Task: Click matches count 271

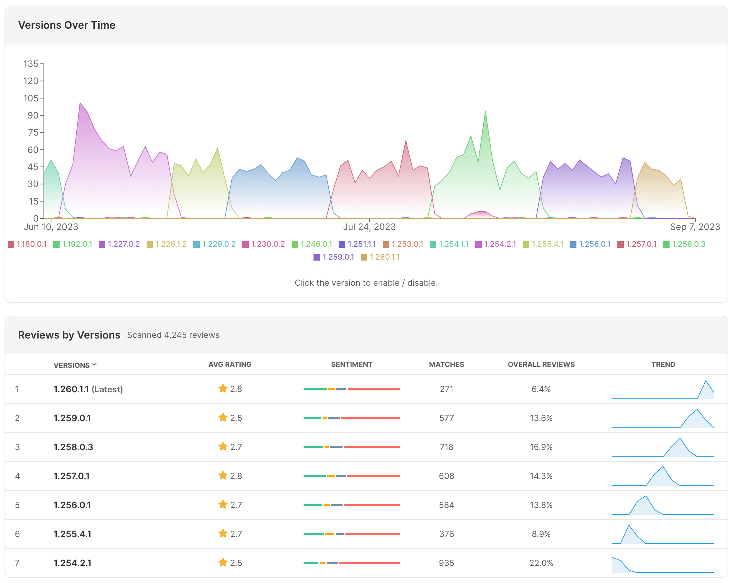Action: [446, 389]
